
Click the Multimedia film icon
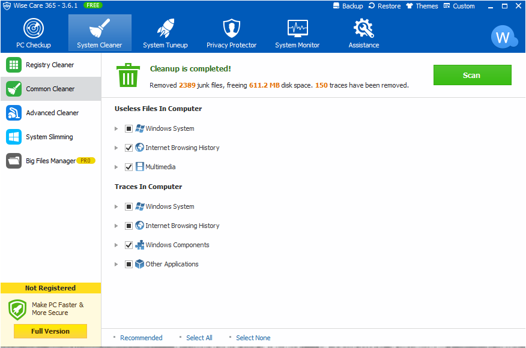click(139, 167)
